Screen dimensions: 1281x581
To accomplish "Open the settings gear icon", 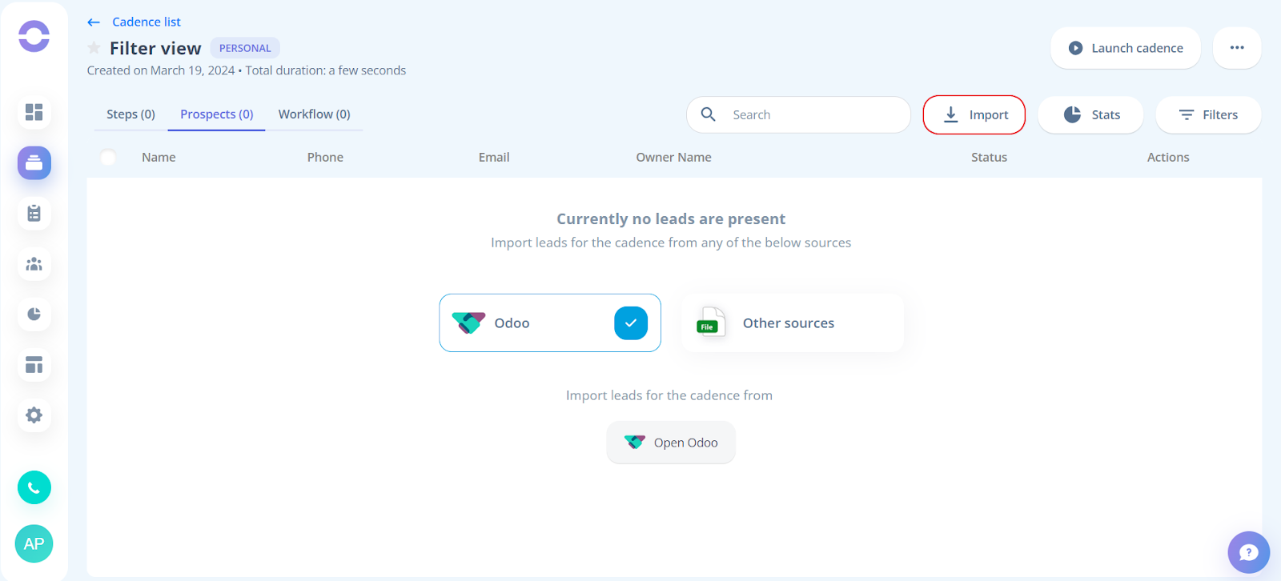I will [x=34, y=415].
